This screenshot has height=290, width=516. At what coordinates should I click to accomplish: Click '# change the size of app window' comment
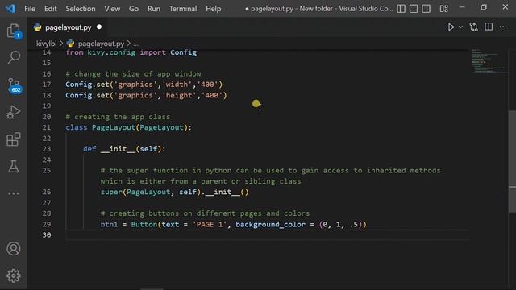point(133,73)
